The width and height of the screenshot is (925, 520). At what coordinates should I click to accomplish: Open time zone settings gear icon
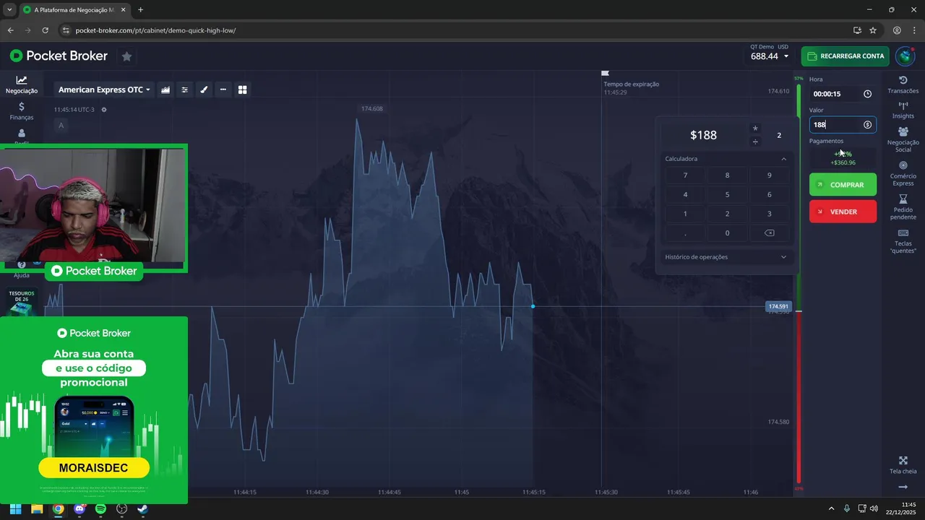104,110
